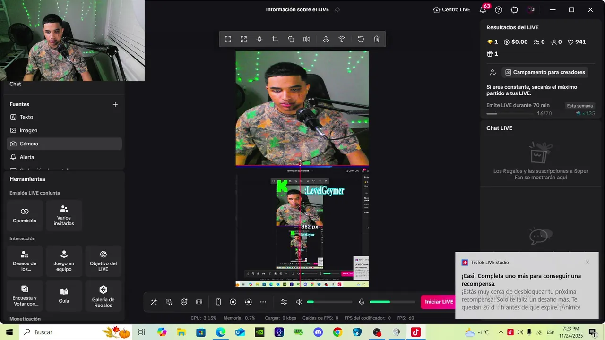
Task: Open Centro LIVE
Action: (x=451, y=10)
